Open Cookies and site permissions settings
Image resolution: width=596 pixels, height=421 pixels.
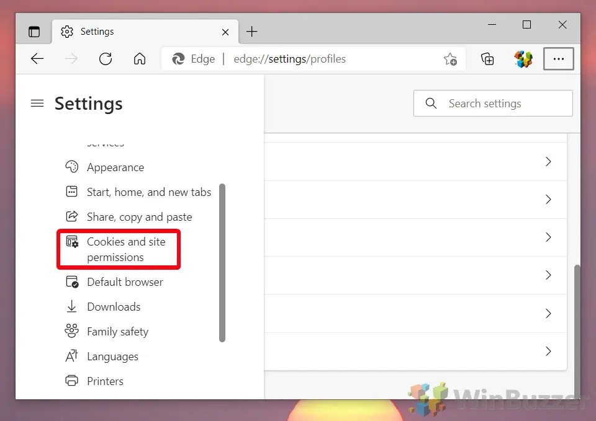tap(118, 249)
